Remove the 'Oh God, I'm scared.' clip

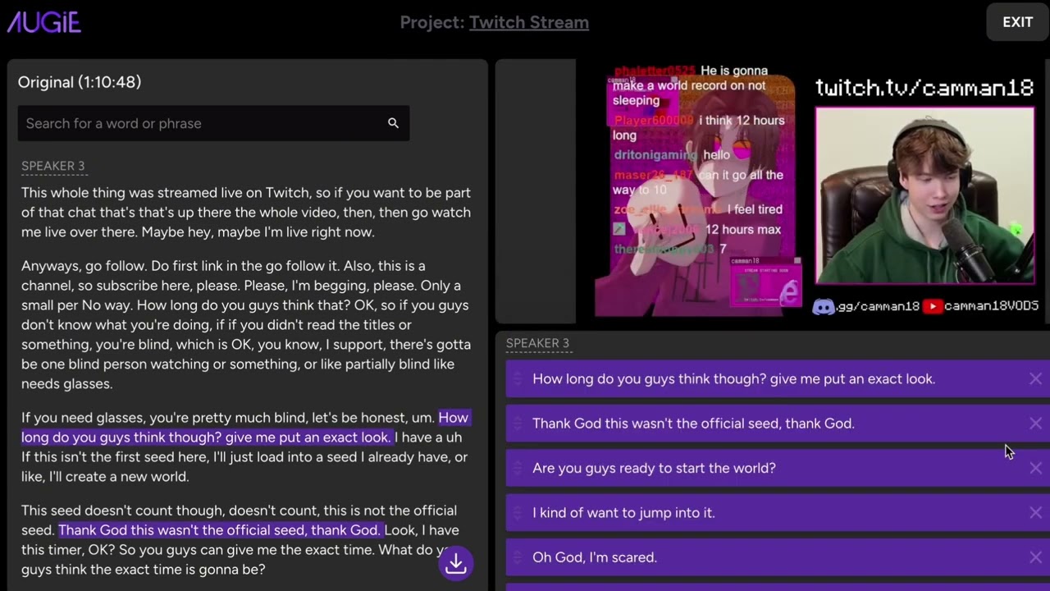1035,557
